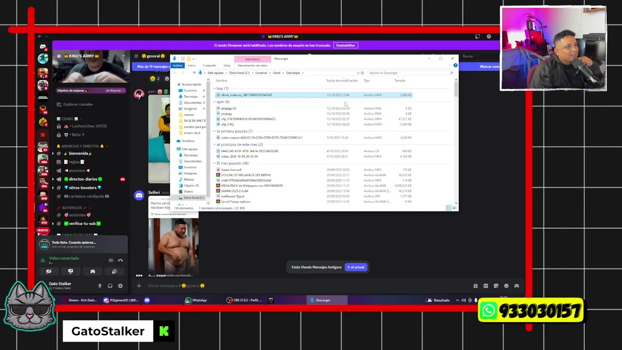The height and width of the screenshot is (350, 622).
Task: Click Ir al actual button
Action: pos(356,267)
